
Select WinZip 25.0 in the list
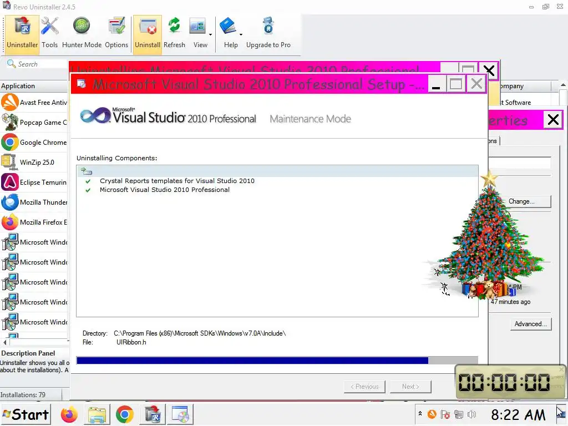34,163
